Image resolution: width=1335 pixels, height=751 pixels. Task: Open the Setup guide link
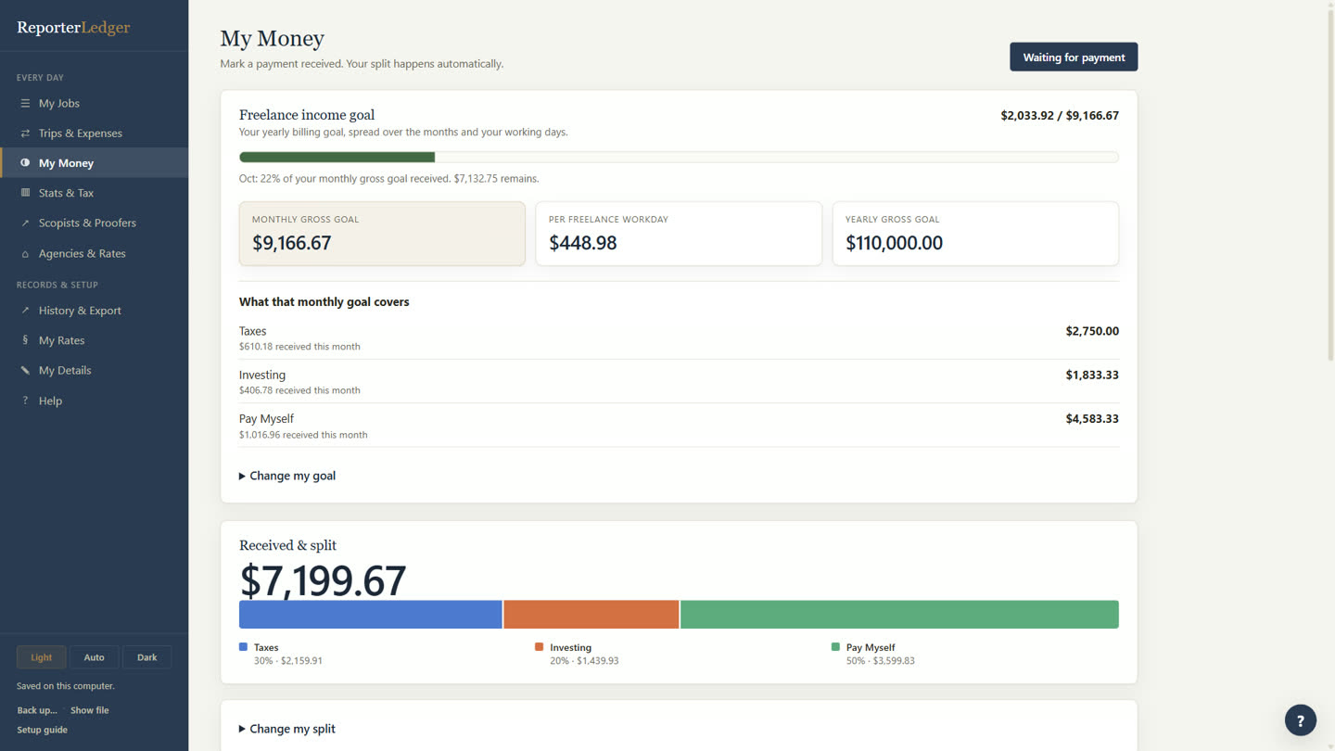pos(42,730)
